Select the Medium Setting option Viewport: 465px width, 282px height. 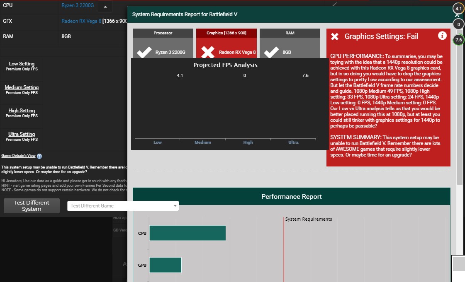22,87
